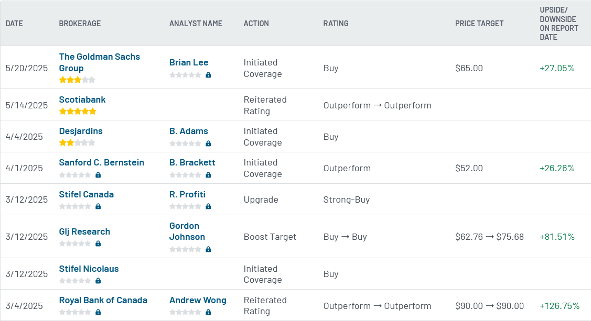Select the $52.00 price target cell
This screenshot has width=591, height=321.
click(469, 168)
